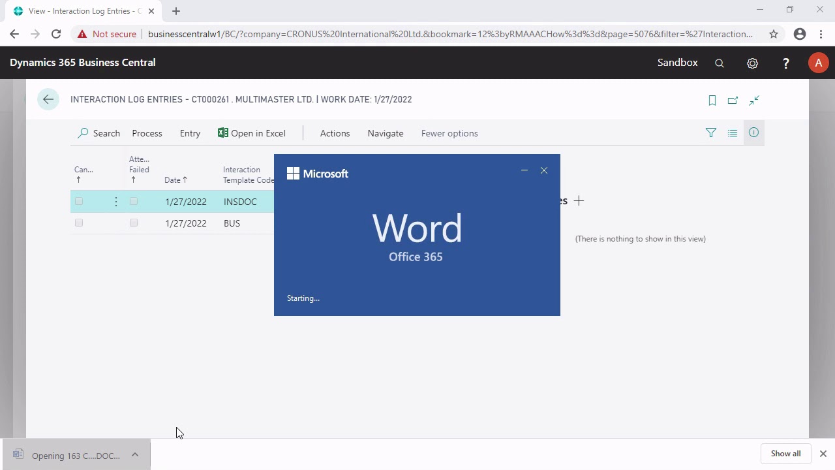This screenshot has width=835, height=470.
Task: Click Open in Excel
Action: tap(252, 133)
